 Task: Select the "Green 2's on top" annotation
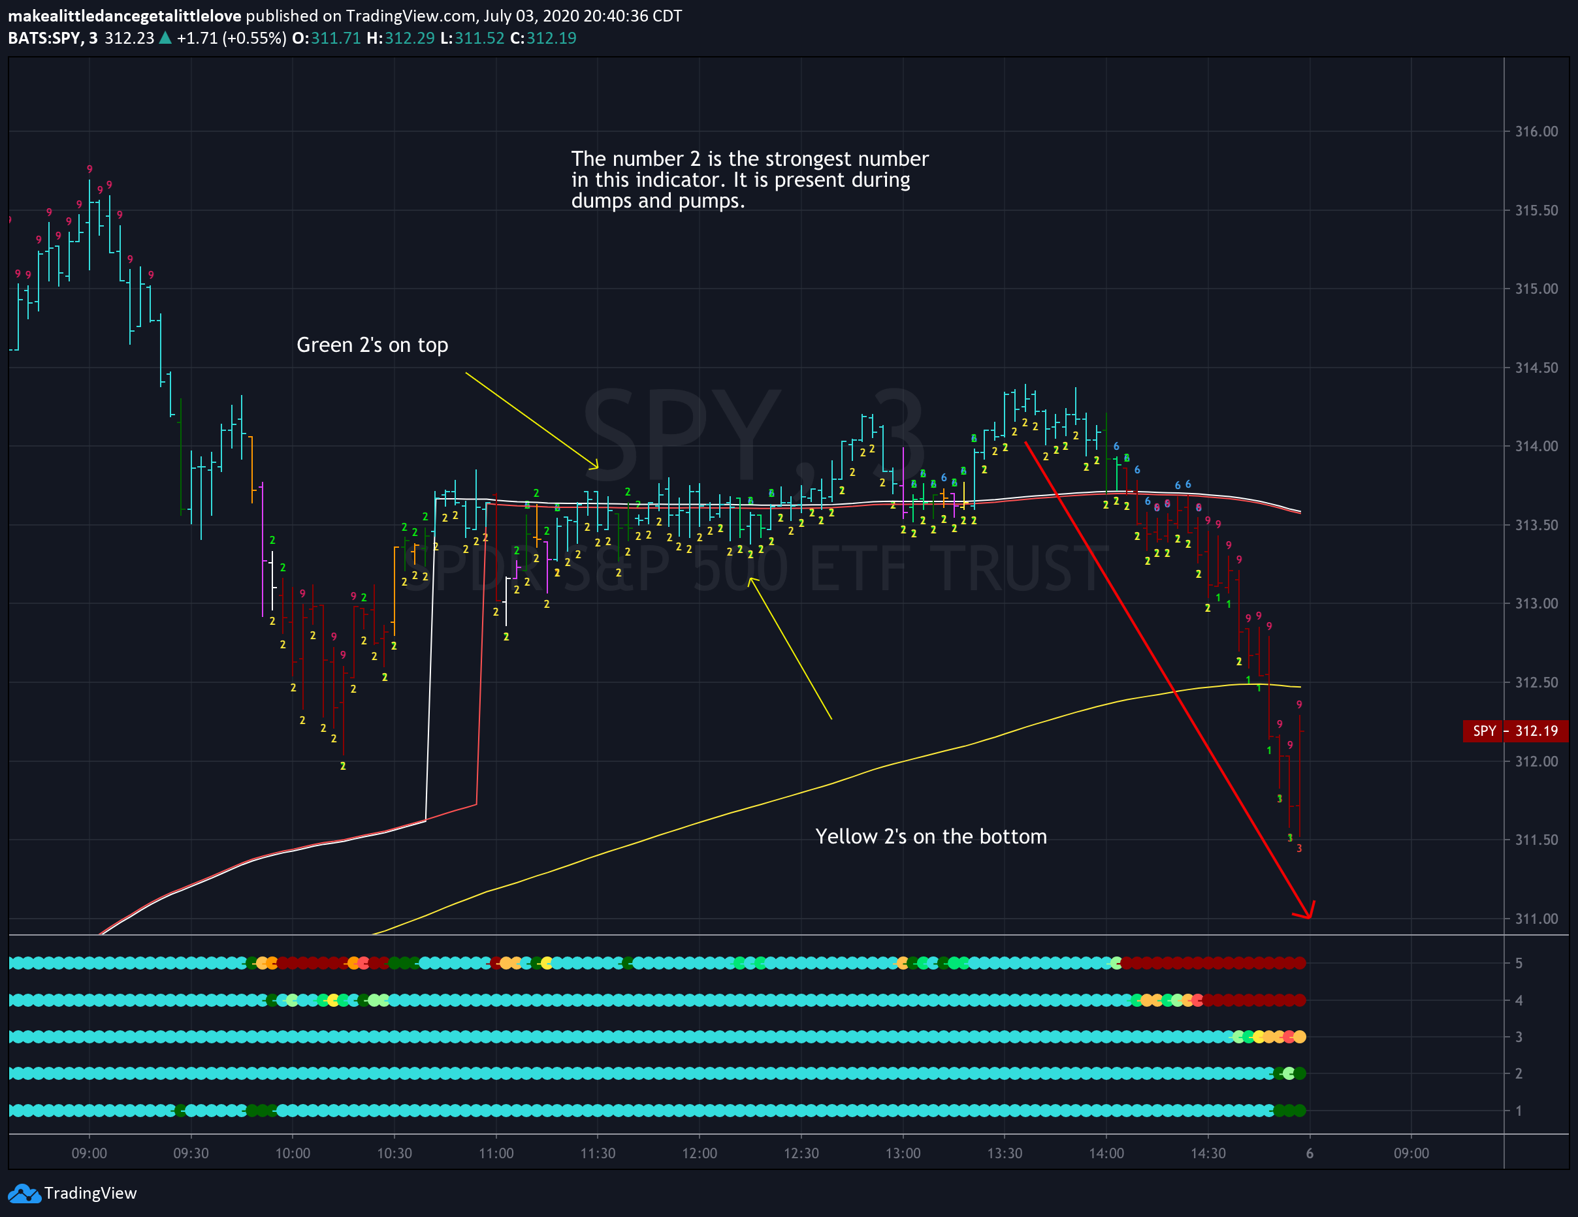pyautogui.click(x=372, y=345)
